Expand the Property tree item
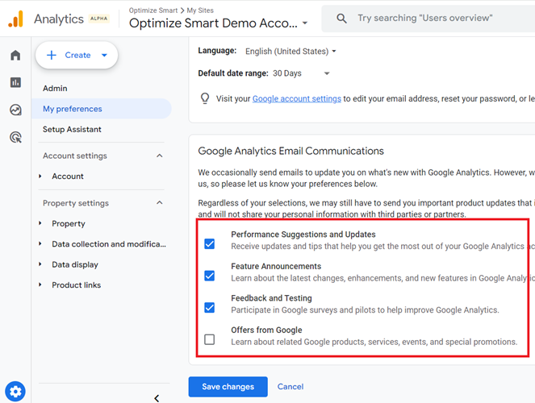The width and height of the screenshot is (535, 403). (x=40, y=223)
